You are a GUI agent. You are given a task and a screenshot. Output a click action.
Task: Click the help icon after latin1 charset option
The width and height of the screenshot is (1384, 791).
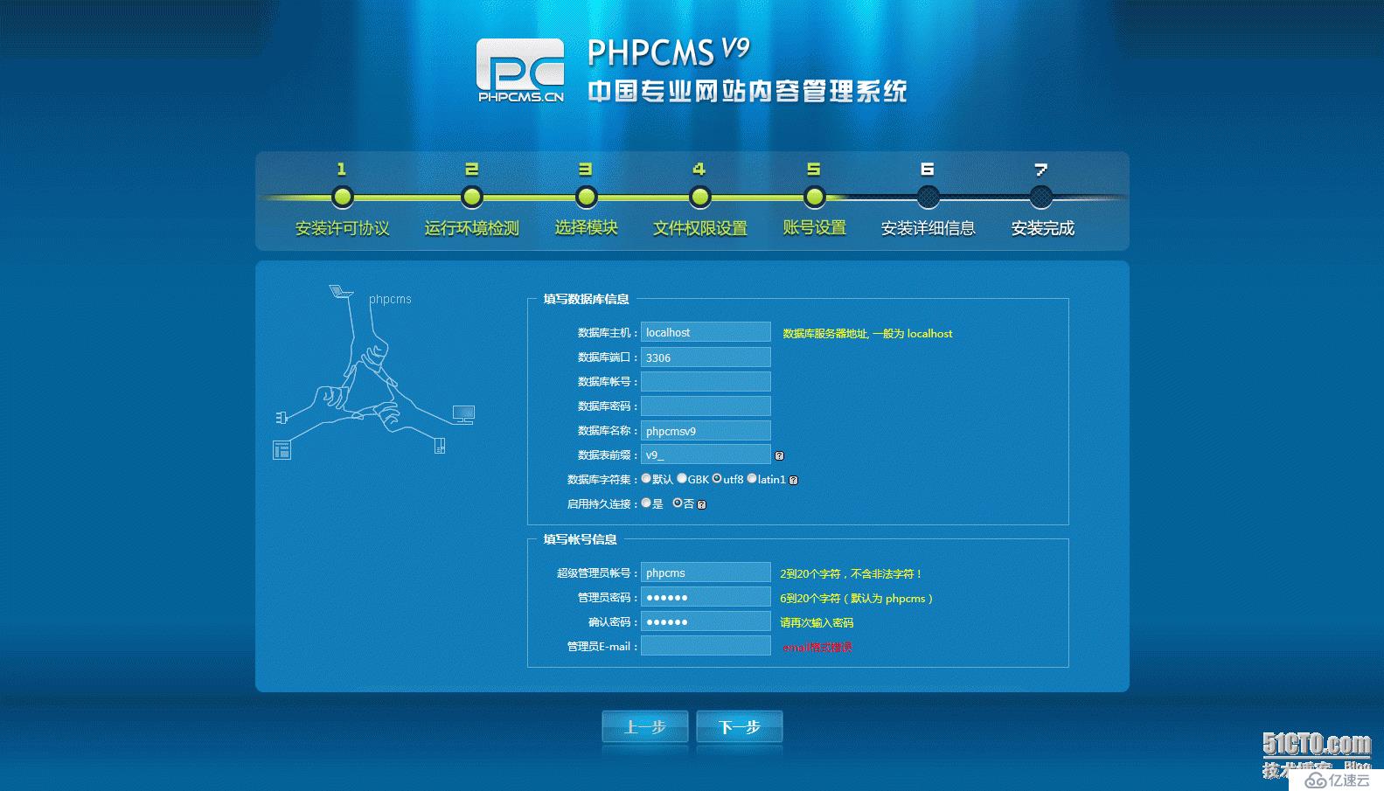[x=793, y=480]
